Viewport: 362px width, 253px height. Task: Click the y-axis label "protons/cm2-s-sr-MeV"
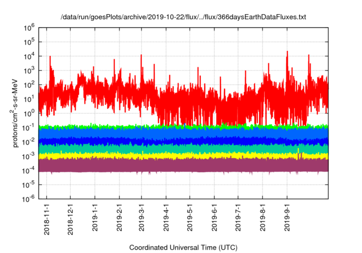(x=14, y=113)
